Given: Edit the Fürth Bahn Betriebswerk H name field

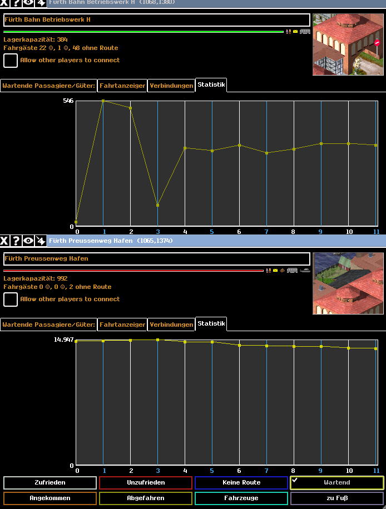Looking at the screenshot, I should point(156,20).
